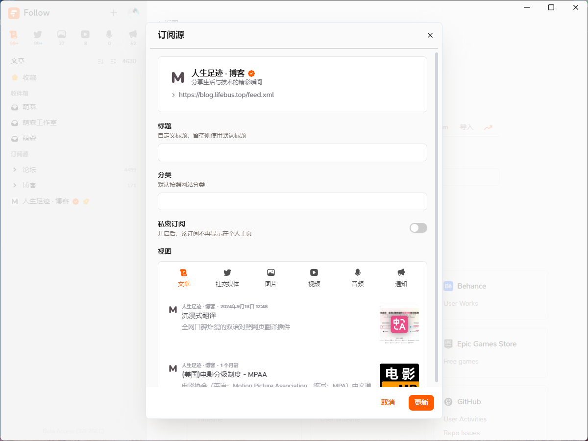Click the 沉浸式翻译 article thumbnail
Viewport: 588px width, 441px height.
coord(399,324)
